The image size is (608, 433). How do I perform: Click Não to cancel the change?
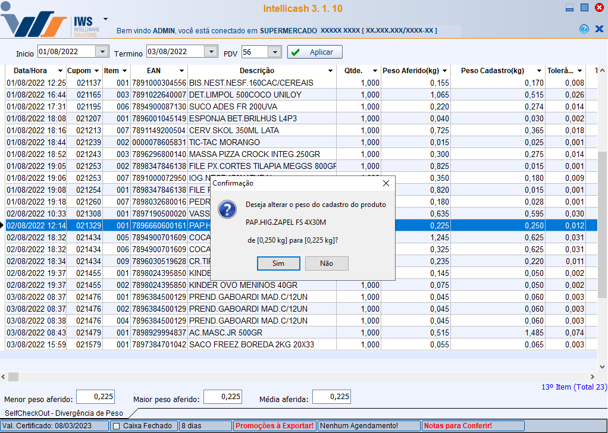click(327, 263)
